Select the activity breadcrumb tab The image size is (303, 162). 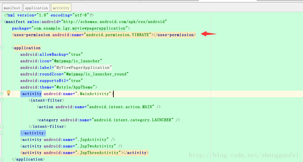[61, 8]
